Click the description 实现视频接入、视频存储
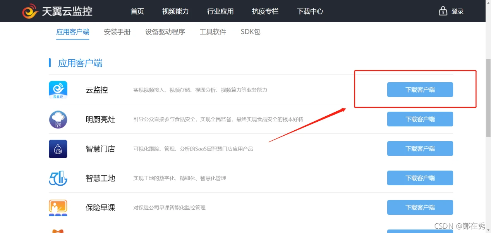This screenshot has width=491, height=233. click(200, 90)
